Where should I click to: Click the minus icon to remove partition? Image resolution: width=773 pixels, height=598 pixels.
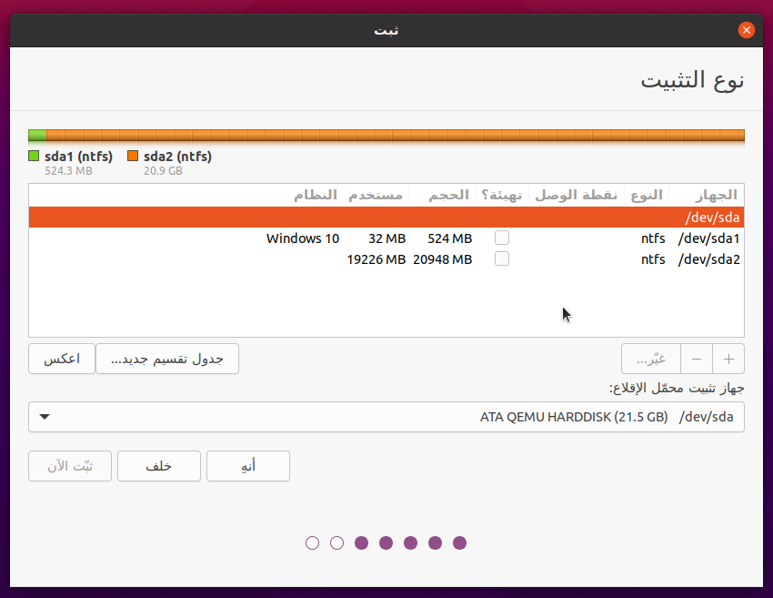(697, 359)
